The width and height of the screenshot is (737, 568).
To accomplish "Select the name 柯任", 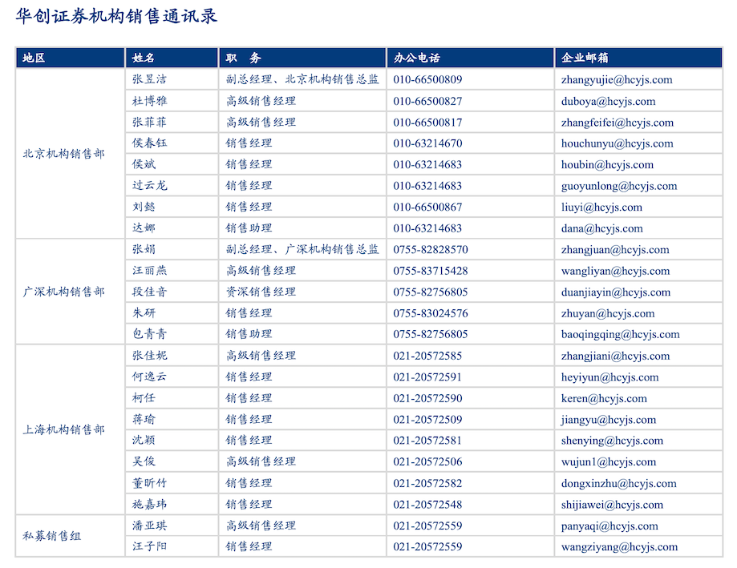I will (x=144, y=398).
